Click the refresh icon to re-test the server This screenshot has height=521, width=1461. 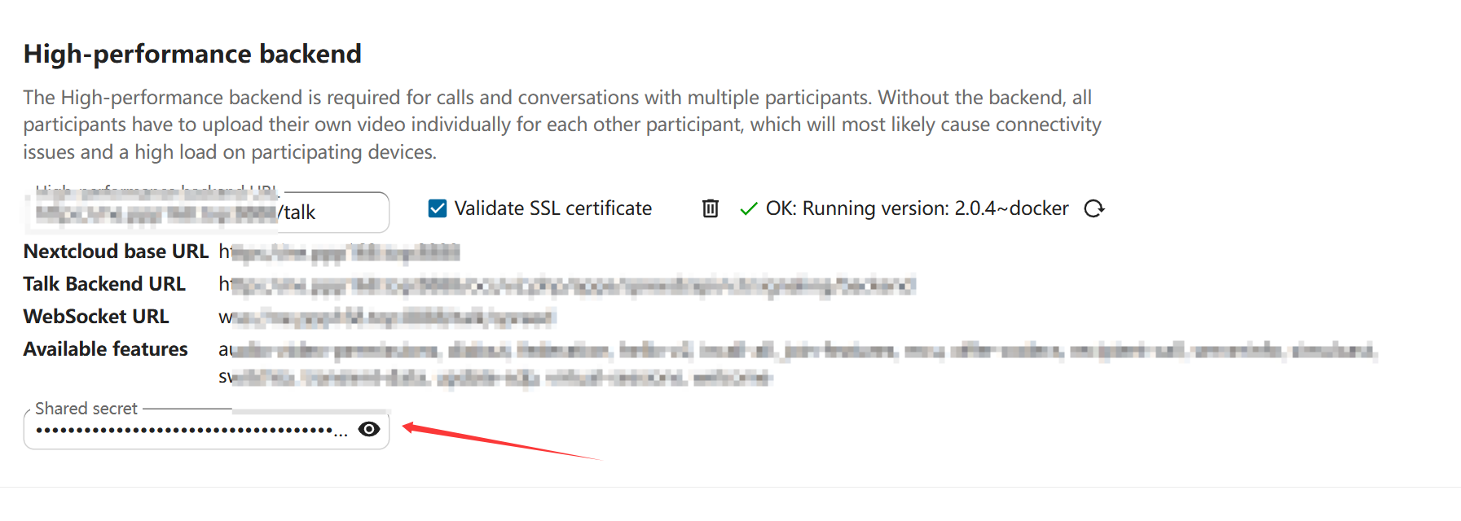1094,208
